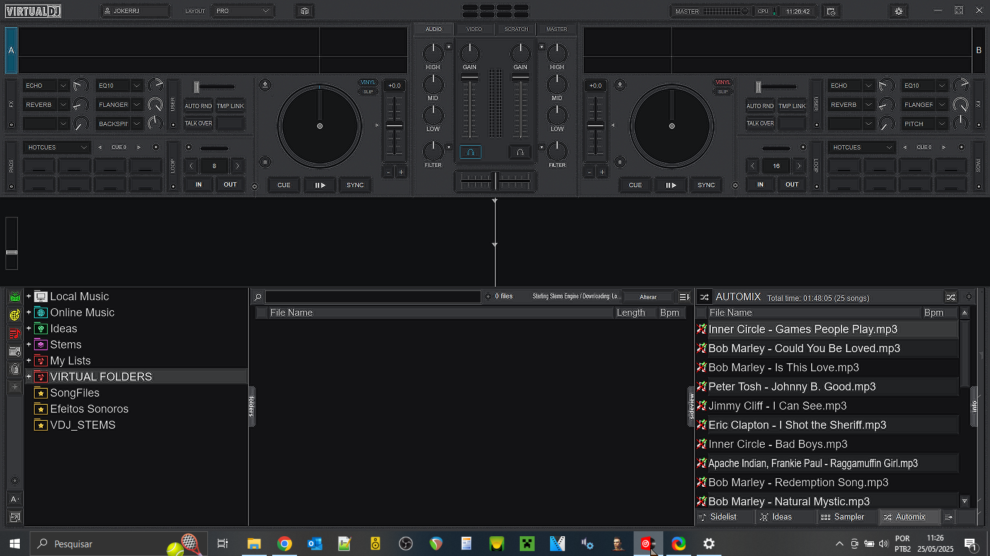The image size is (990, 556).
Task: Switch mixer to AUDIO tab
Action: 434,29
